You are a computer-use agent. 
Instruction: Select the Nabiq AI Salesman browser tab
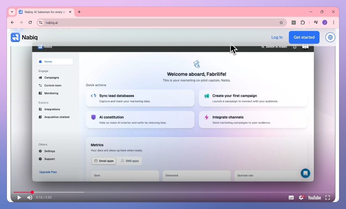46,12
